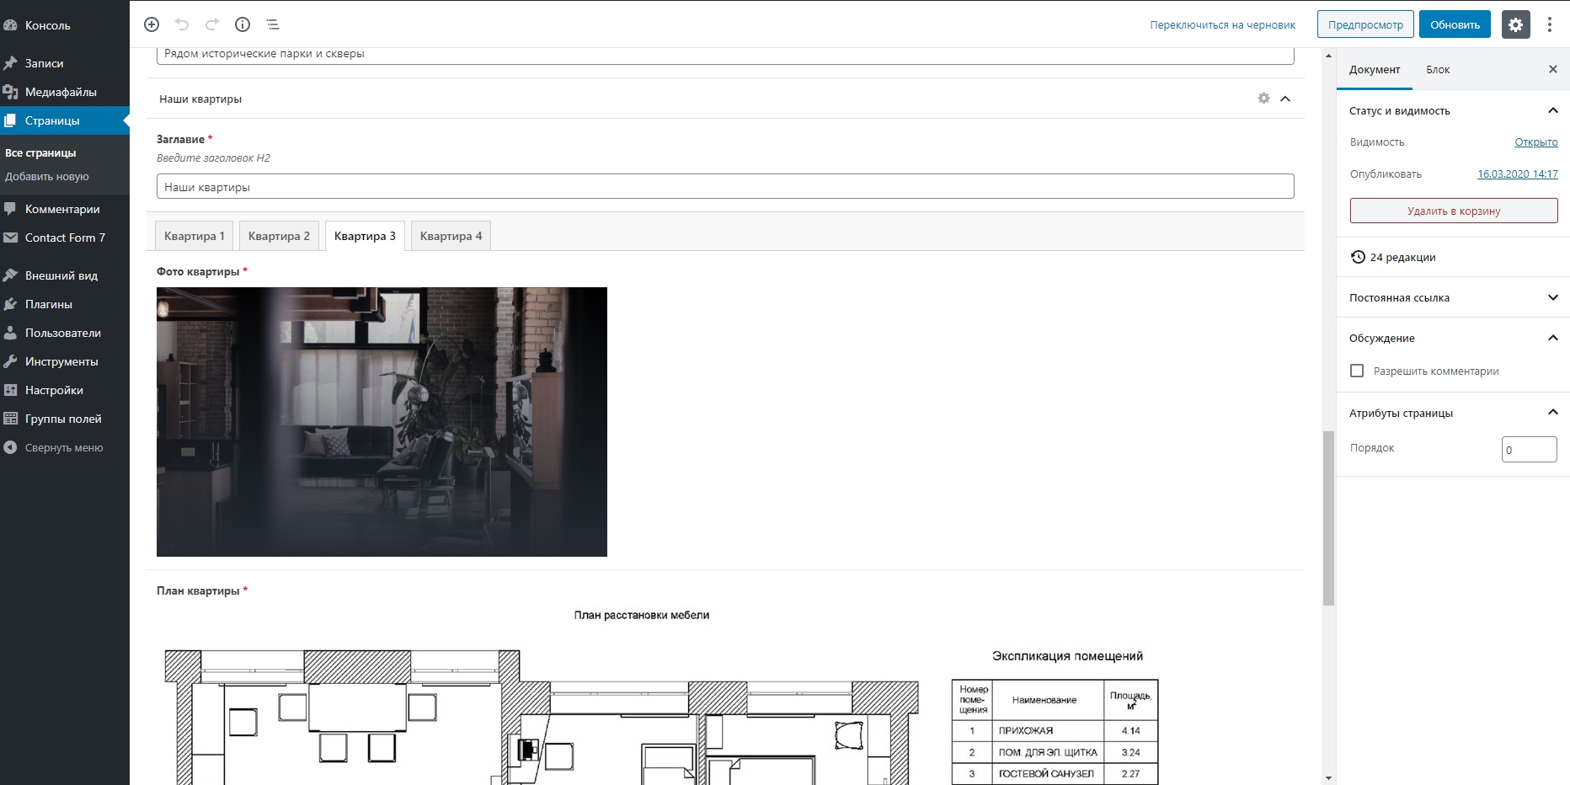Click the scrollbar down arrow
Image resolution: width=1570 pixels, height=785 pixels.
click(x=1328, y=778)
